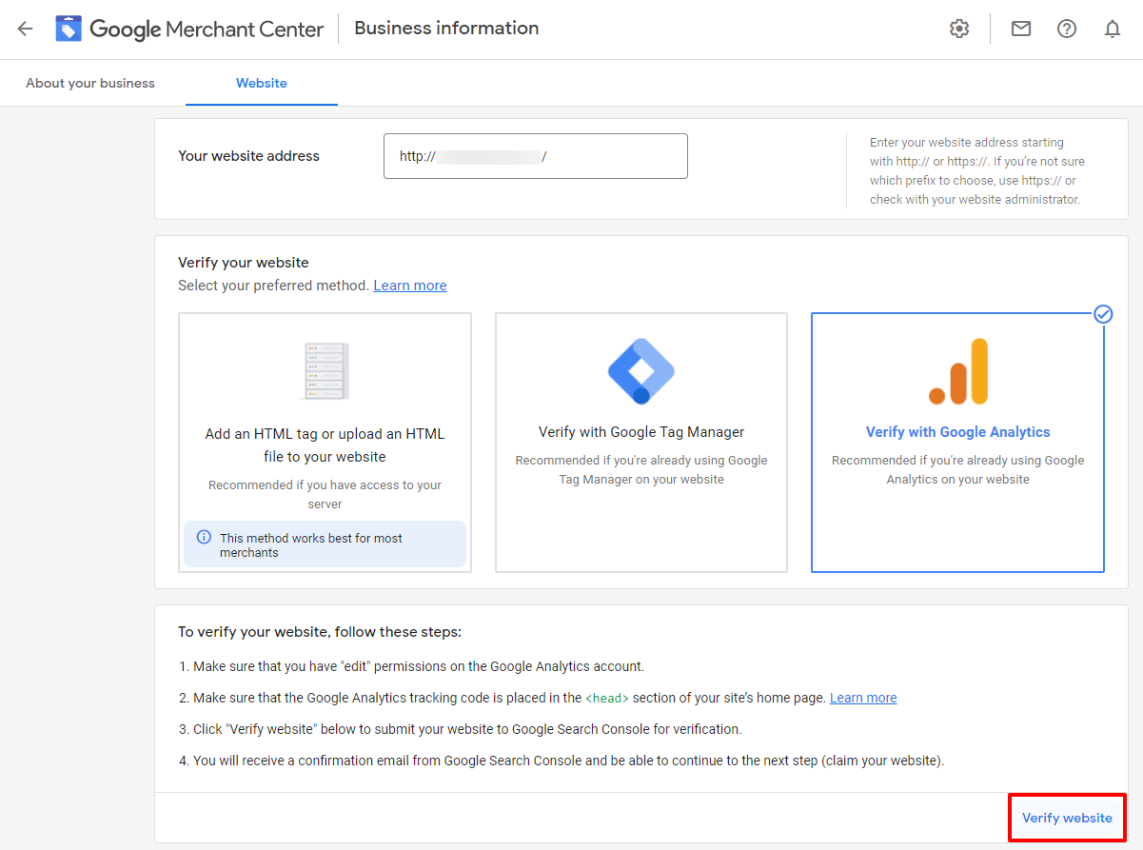Image resolution: width=1143 pixels, height=850 pixels.
Task: Click the checkmark on Google Analytics card
Action: tap(1103, 314)
